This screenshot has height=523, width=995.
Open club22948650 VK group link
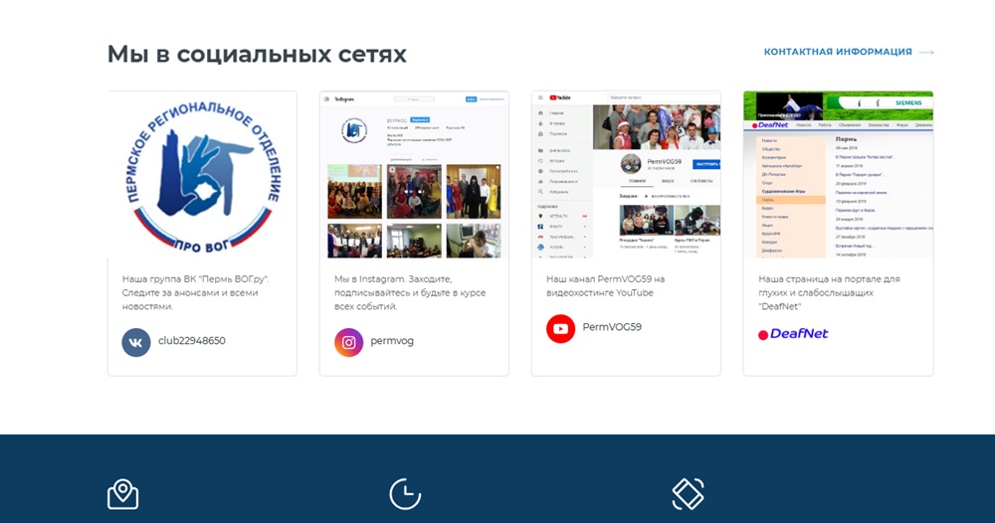[192, 341]
